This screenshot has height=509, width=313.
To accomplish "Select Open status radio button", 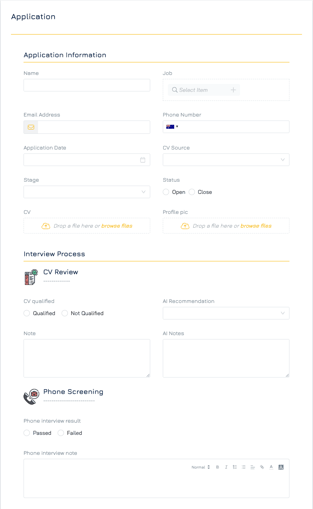I will (166, 192).
